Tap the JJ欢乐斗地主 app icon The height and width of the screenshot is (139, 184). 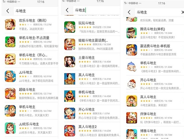[x=10, y=128]
